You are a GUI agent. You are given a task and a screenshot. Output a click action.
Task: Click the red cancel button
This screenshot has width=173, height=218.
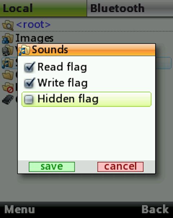(x=120, y=167)
